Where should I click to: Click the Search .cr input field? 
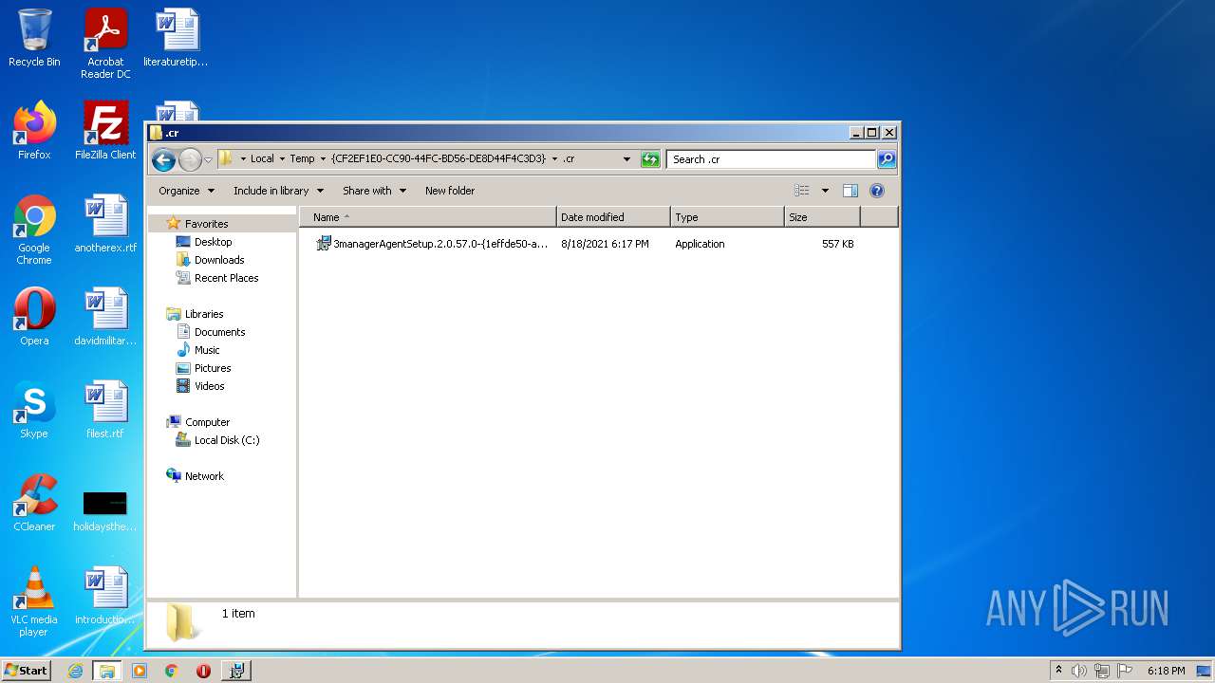[771, 159]
